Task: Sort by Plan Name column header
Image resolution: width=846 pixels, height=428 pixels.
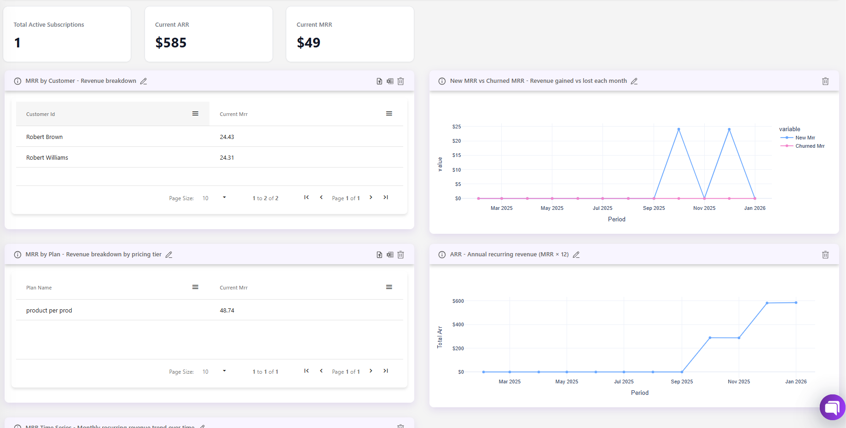Action: coord(39,288)
